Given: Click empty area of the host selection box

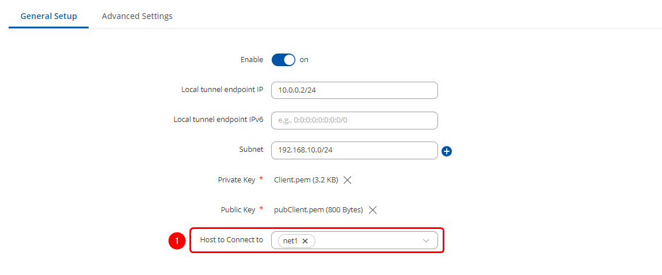Looking at the screenshot, I should [x=368, y=241].
